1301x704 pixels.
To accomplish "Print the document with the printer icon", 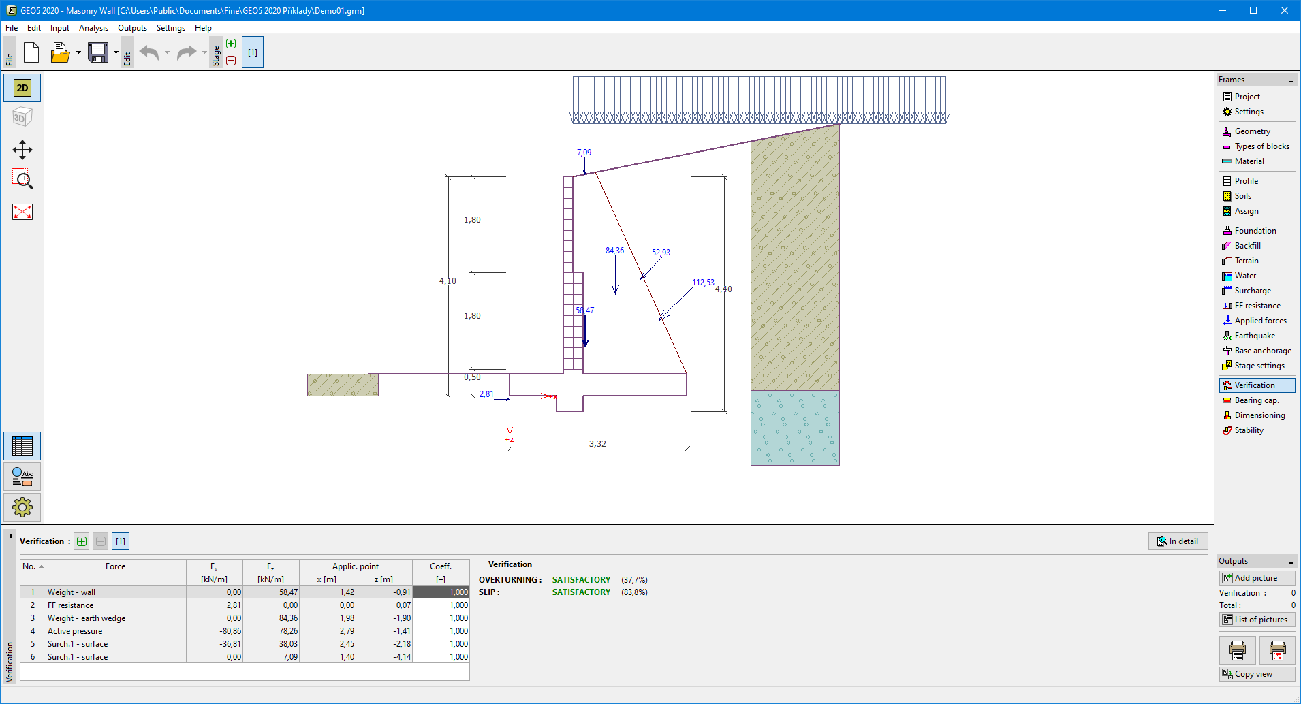I will 1237,650.
